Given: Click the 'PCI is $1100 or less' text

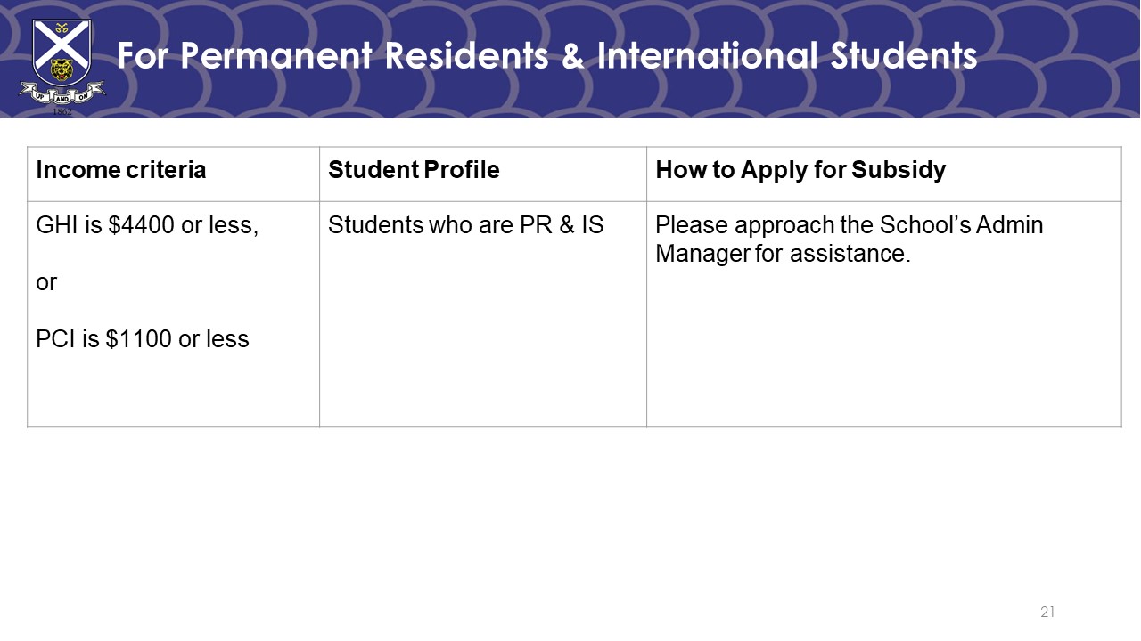Looking at the screenshot, I should [x=143, y=339].
